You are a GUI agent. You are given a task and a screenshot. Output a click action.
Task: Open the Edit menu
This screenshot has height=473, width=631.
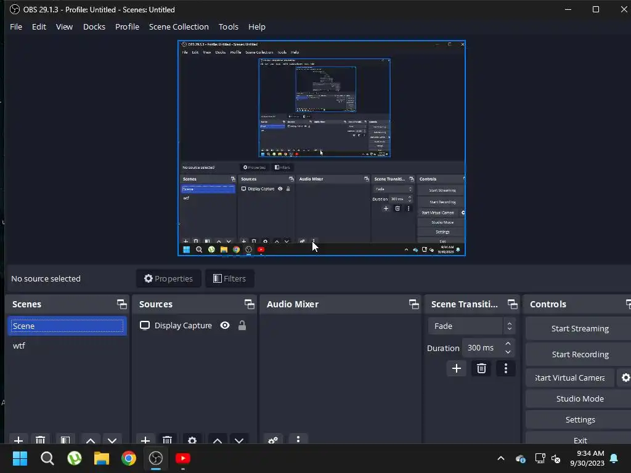click(39, 26)
